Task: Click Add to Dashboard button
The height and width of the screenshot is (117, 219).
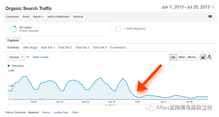Action: [58, 17]
